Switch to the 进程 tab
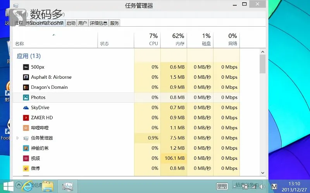Image resolution: width=310 pixels, height=193 pixels. pos(19,23)
